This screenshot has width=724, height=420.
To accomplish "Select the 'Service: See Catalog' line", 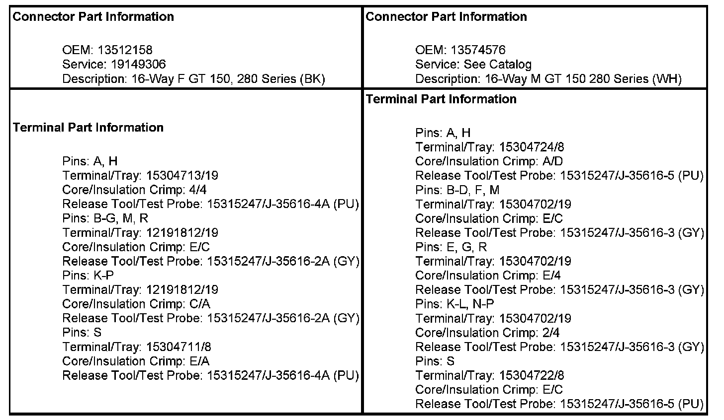I will (x=473, y=65).
